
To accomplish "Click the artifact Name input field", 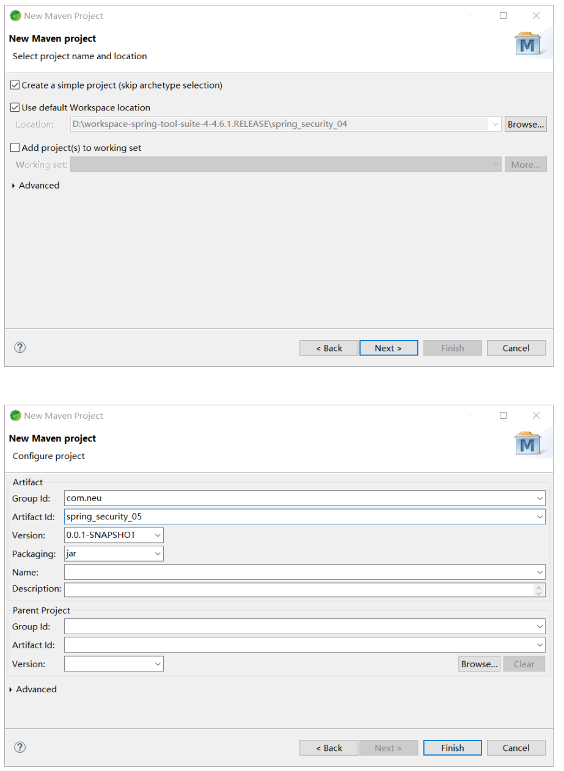I will click(299, 573).
